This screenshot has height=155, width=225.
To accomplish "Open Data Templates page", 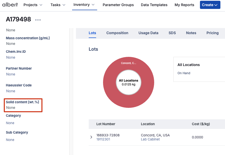I will (154, 5).
